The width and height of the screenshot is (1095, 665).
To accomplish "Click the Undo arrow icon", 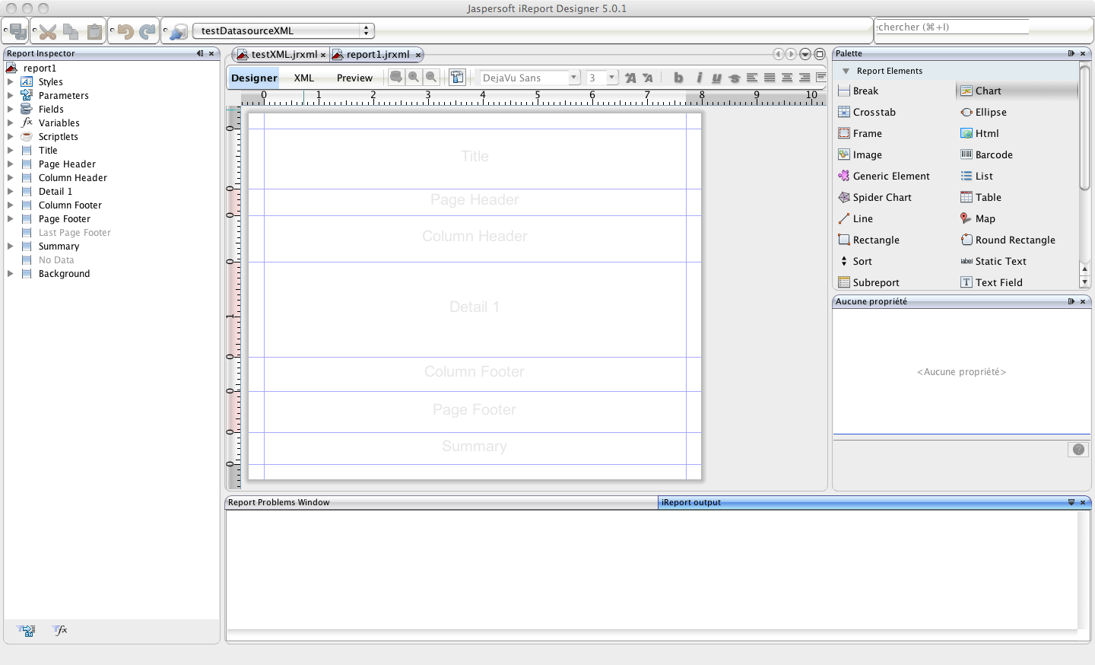I will pos(125,31).
